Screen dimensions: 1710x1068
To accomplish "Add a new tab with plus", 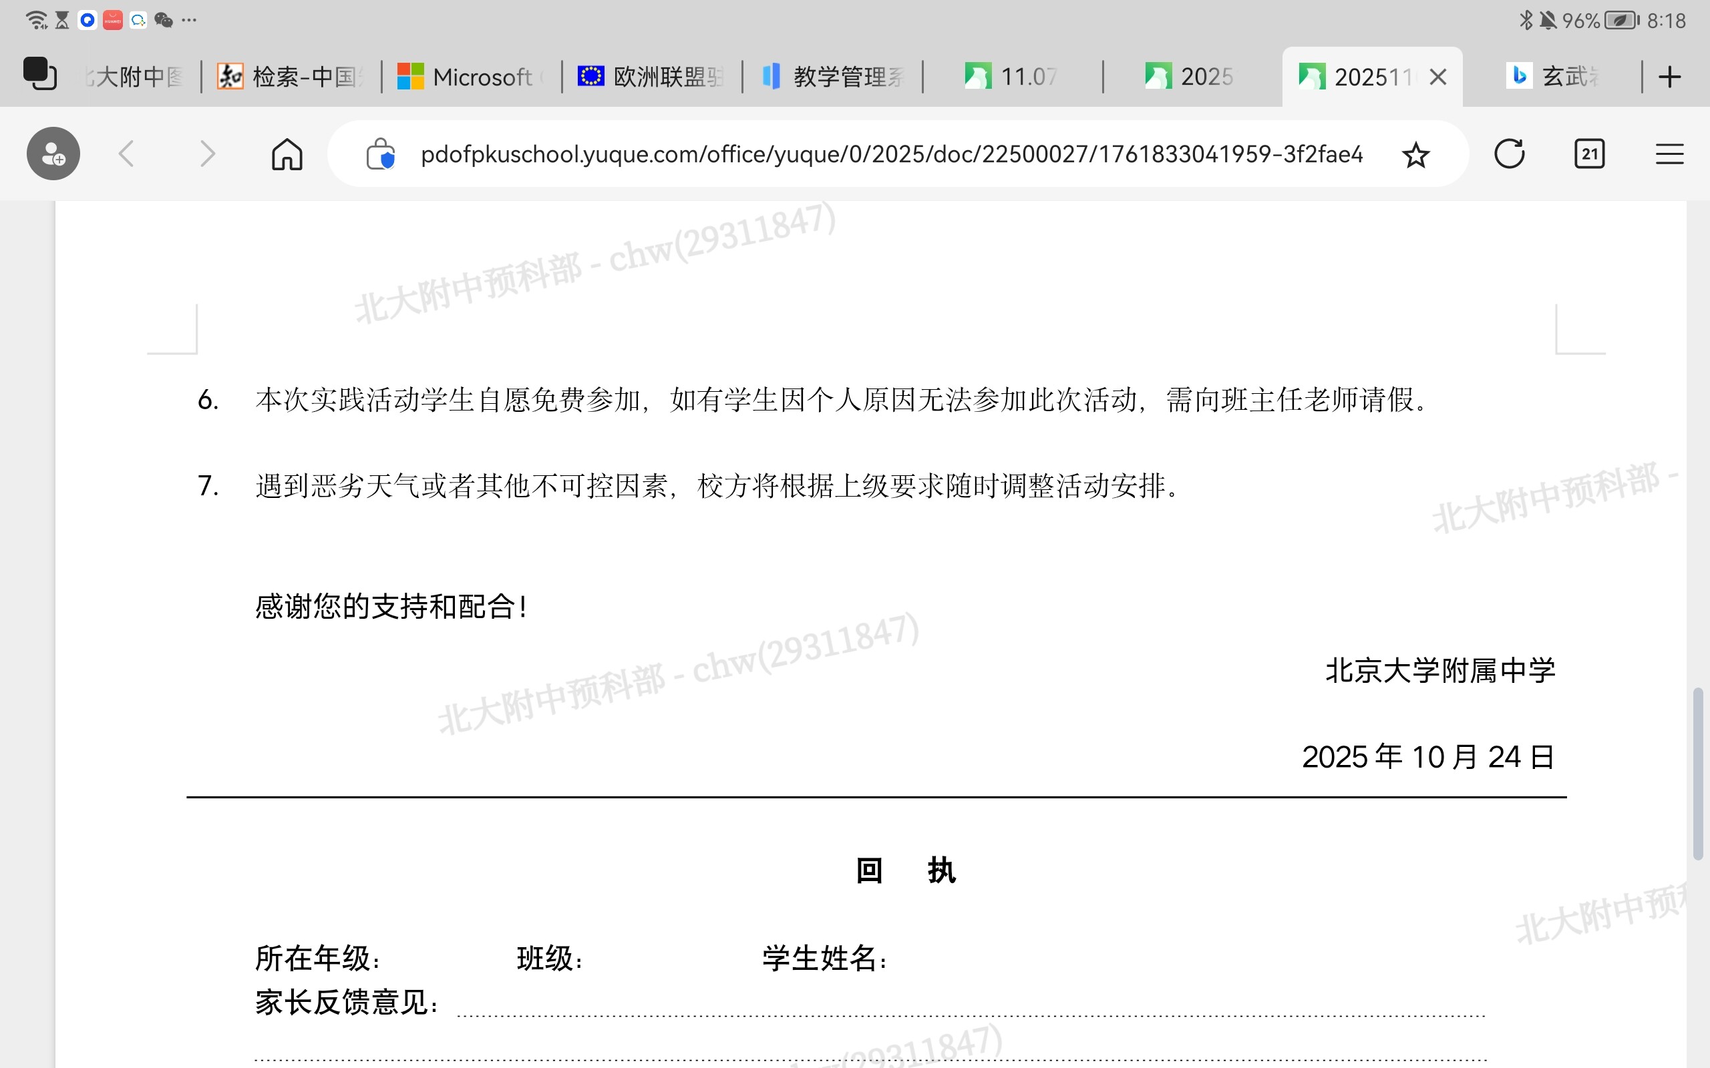I will click(x=1669, y=76).
